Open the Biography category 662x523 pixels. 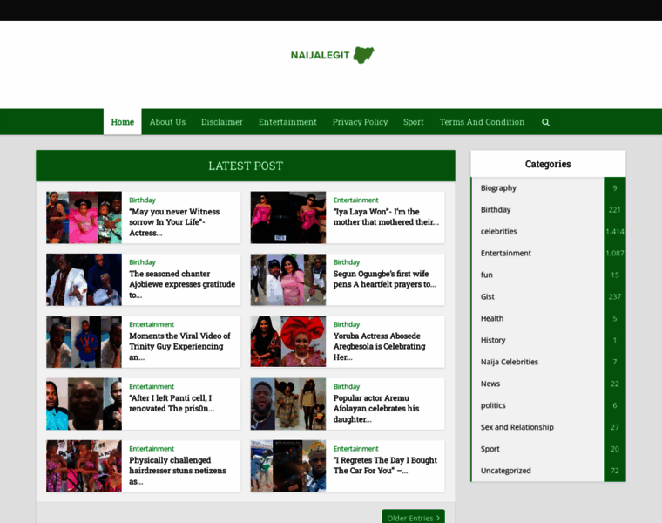click(498, 188)
